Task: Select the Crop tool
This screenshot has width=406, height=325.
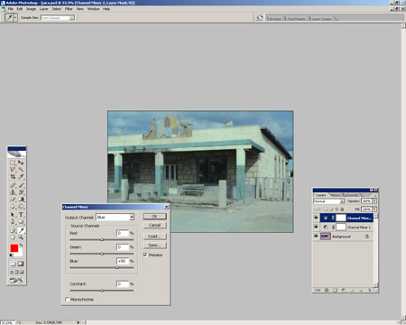Action: click(13, 177)
